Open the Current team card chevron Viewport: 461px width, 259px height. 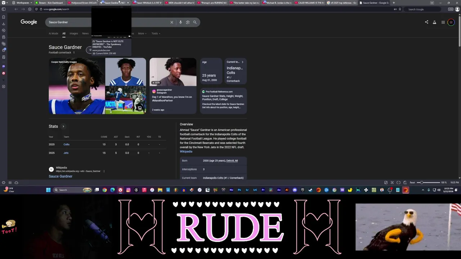242,62
